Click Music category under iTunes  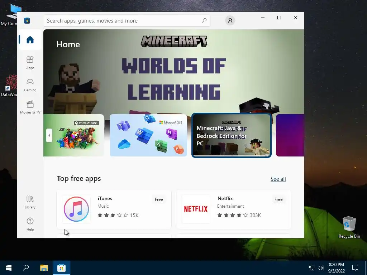(103, 206)
